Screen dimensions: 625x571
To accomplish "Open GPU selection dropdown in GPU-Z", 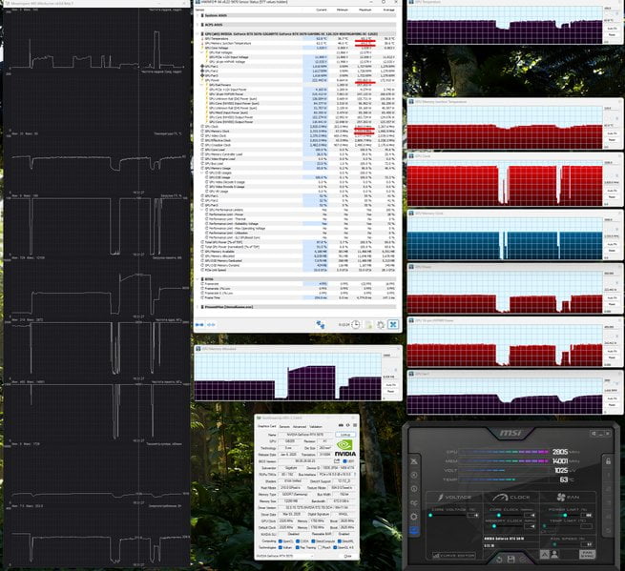I will (284, 556).
